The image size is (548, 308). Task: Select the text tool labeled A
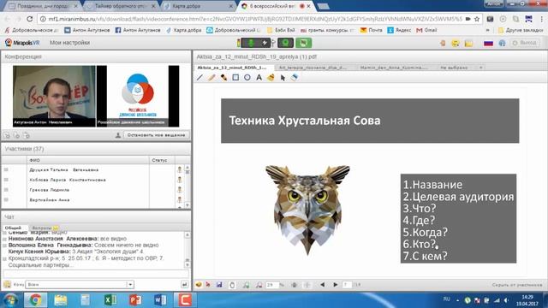tap(259, 78)
